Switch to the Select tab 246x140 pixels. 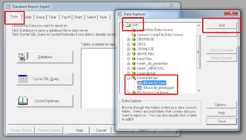click(91, 17)
